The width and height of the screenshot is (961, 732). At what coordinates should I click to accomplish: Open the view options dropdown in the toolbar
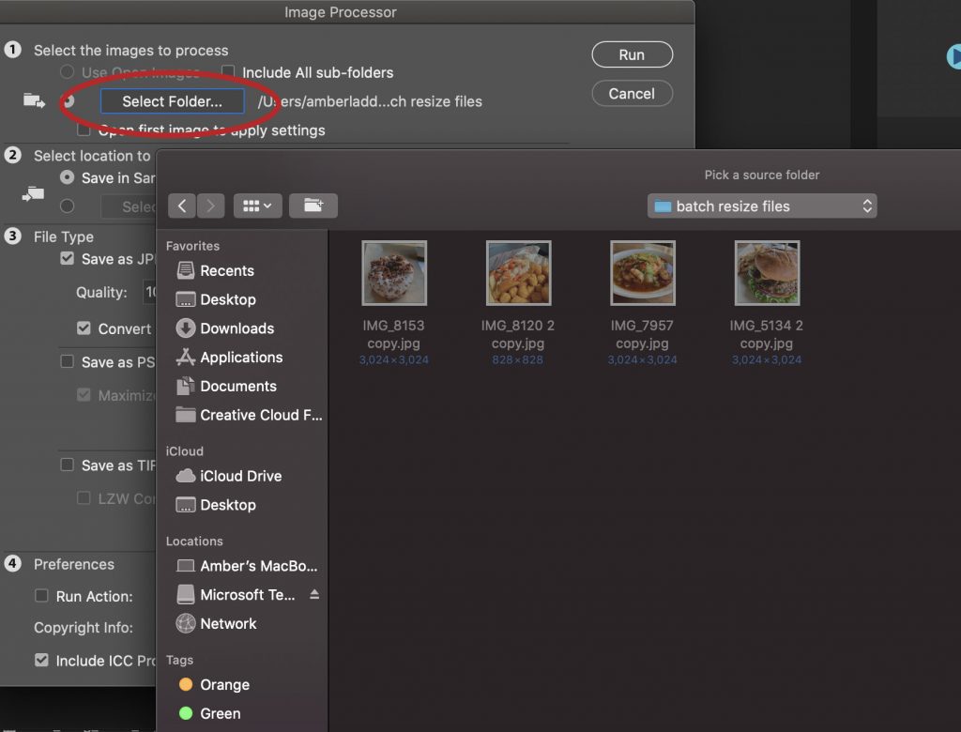coord(257,206)
